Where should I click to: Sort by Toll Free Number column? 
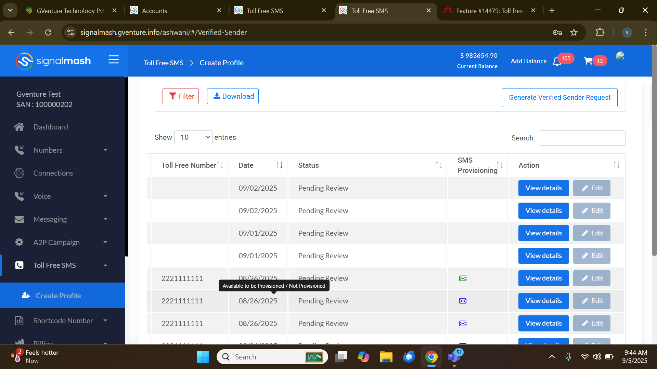point(220,165)
